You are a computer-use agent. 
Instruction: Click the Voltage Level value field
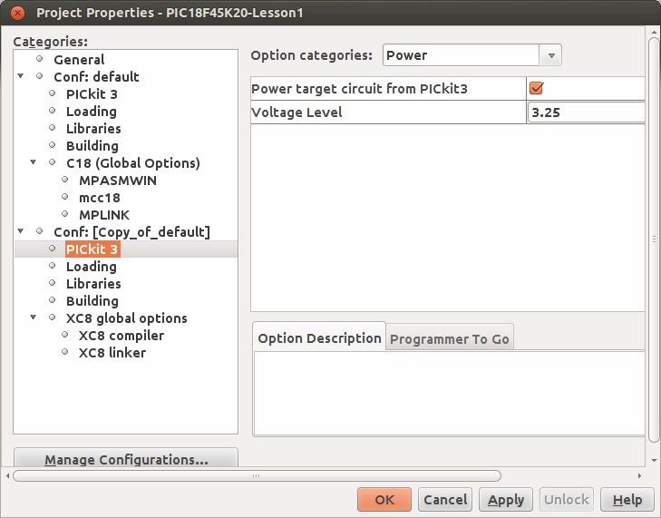pyautogui.click(x=586, y=112)
